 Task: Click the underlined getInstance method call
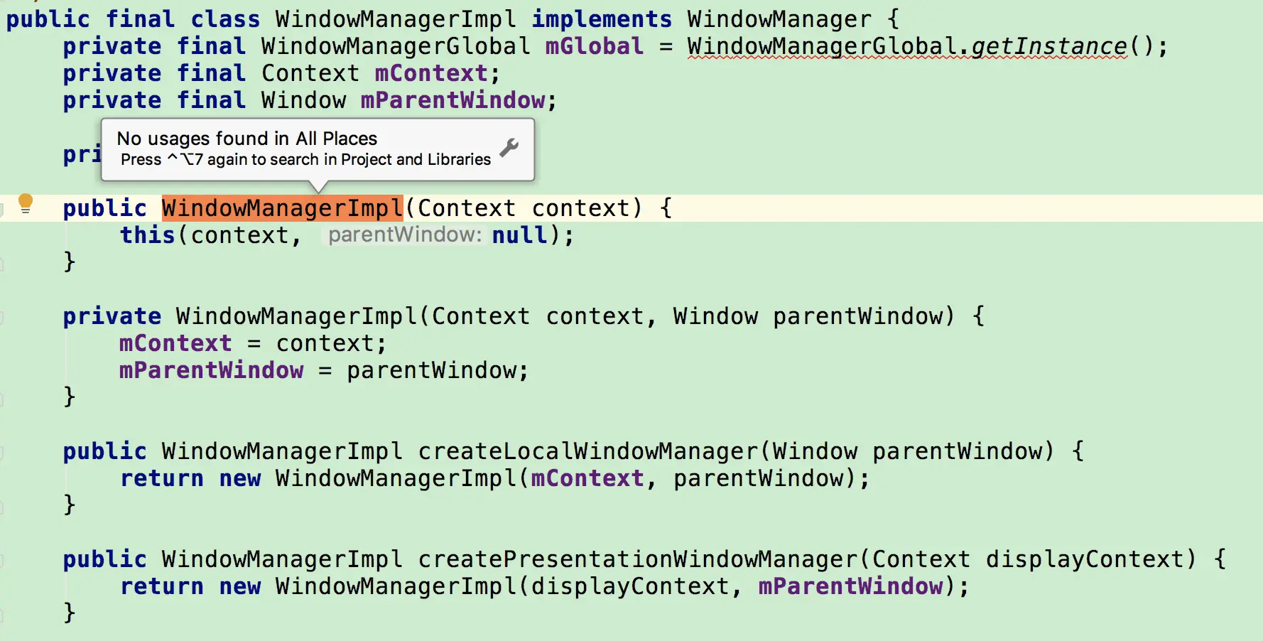pos(1048,46)
